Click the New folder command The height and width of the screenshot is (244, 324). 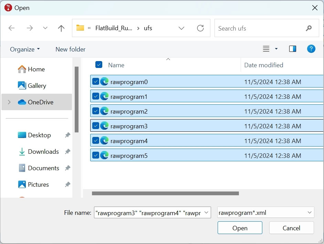pyautogui.click(x=71, y=49)
